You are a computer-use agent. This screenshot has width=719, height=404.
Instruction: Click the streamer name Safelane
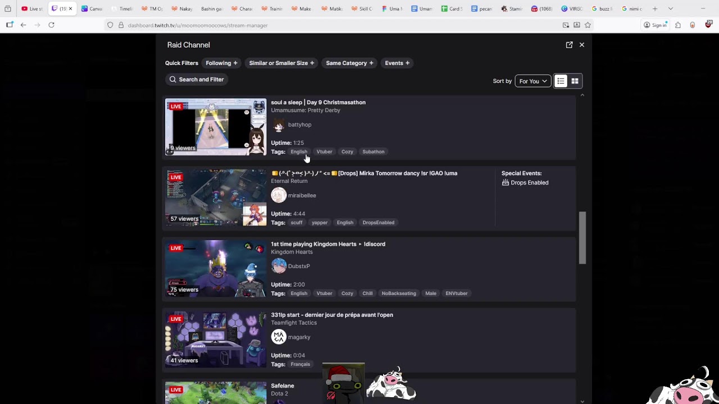[x=283, y=386]
